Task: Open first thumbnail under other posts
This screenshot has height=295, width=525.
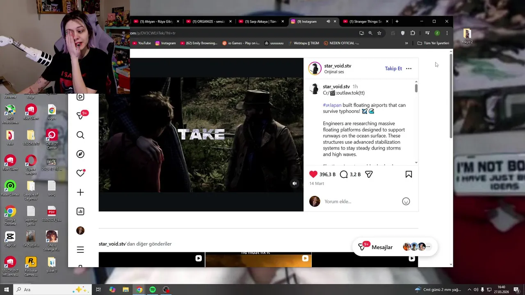Action: click(x=152, y=260)
